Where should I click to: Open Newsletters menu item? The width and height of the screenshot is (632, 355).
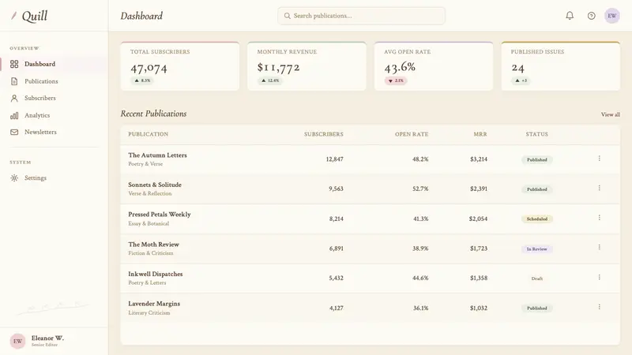pos(54,132)
